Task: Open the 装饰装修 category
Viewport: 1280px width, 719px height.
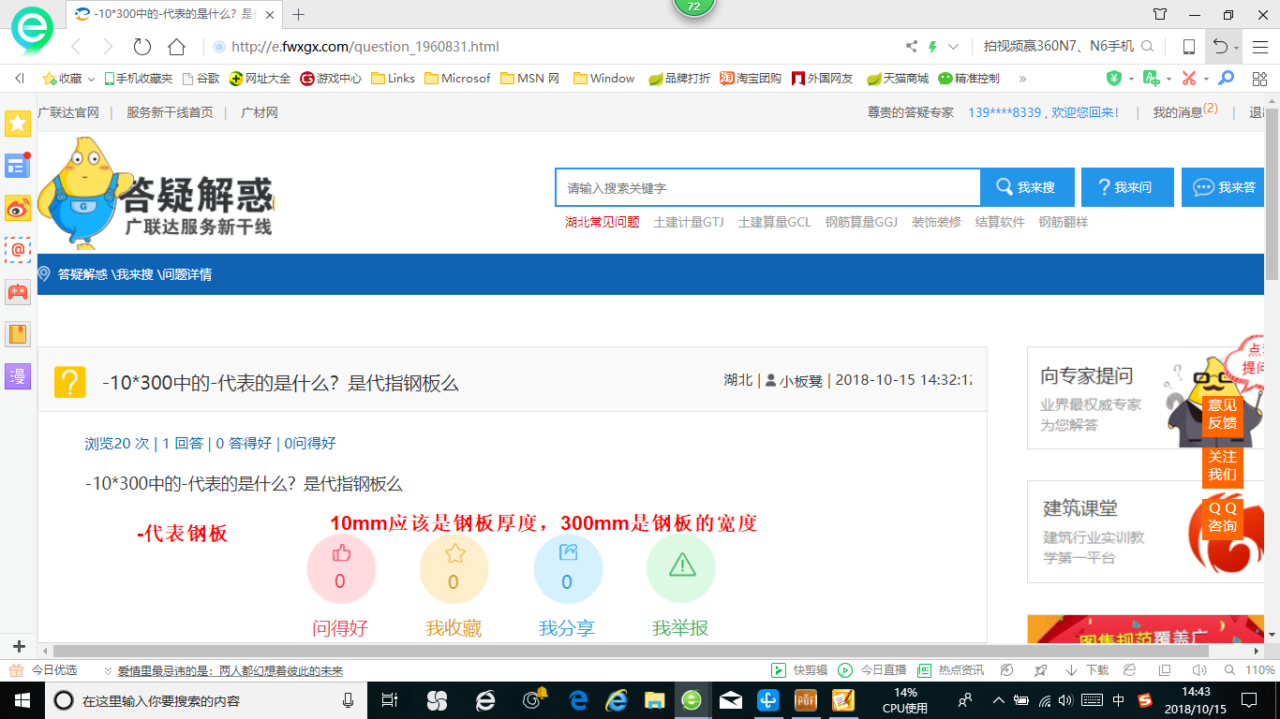Action: (x=936, y=222)
